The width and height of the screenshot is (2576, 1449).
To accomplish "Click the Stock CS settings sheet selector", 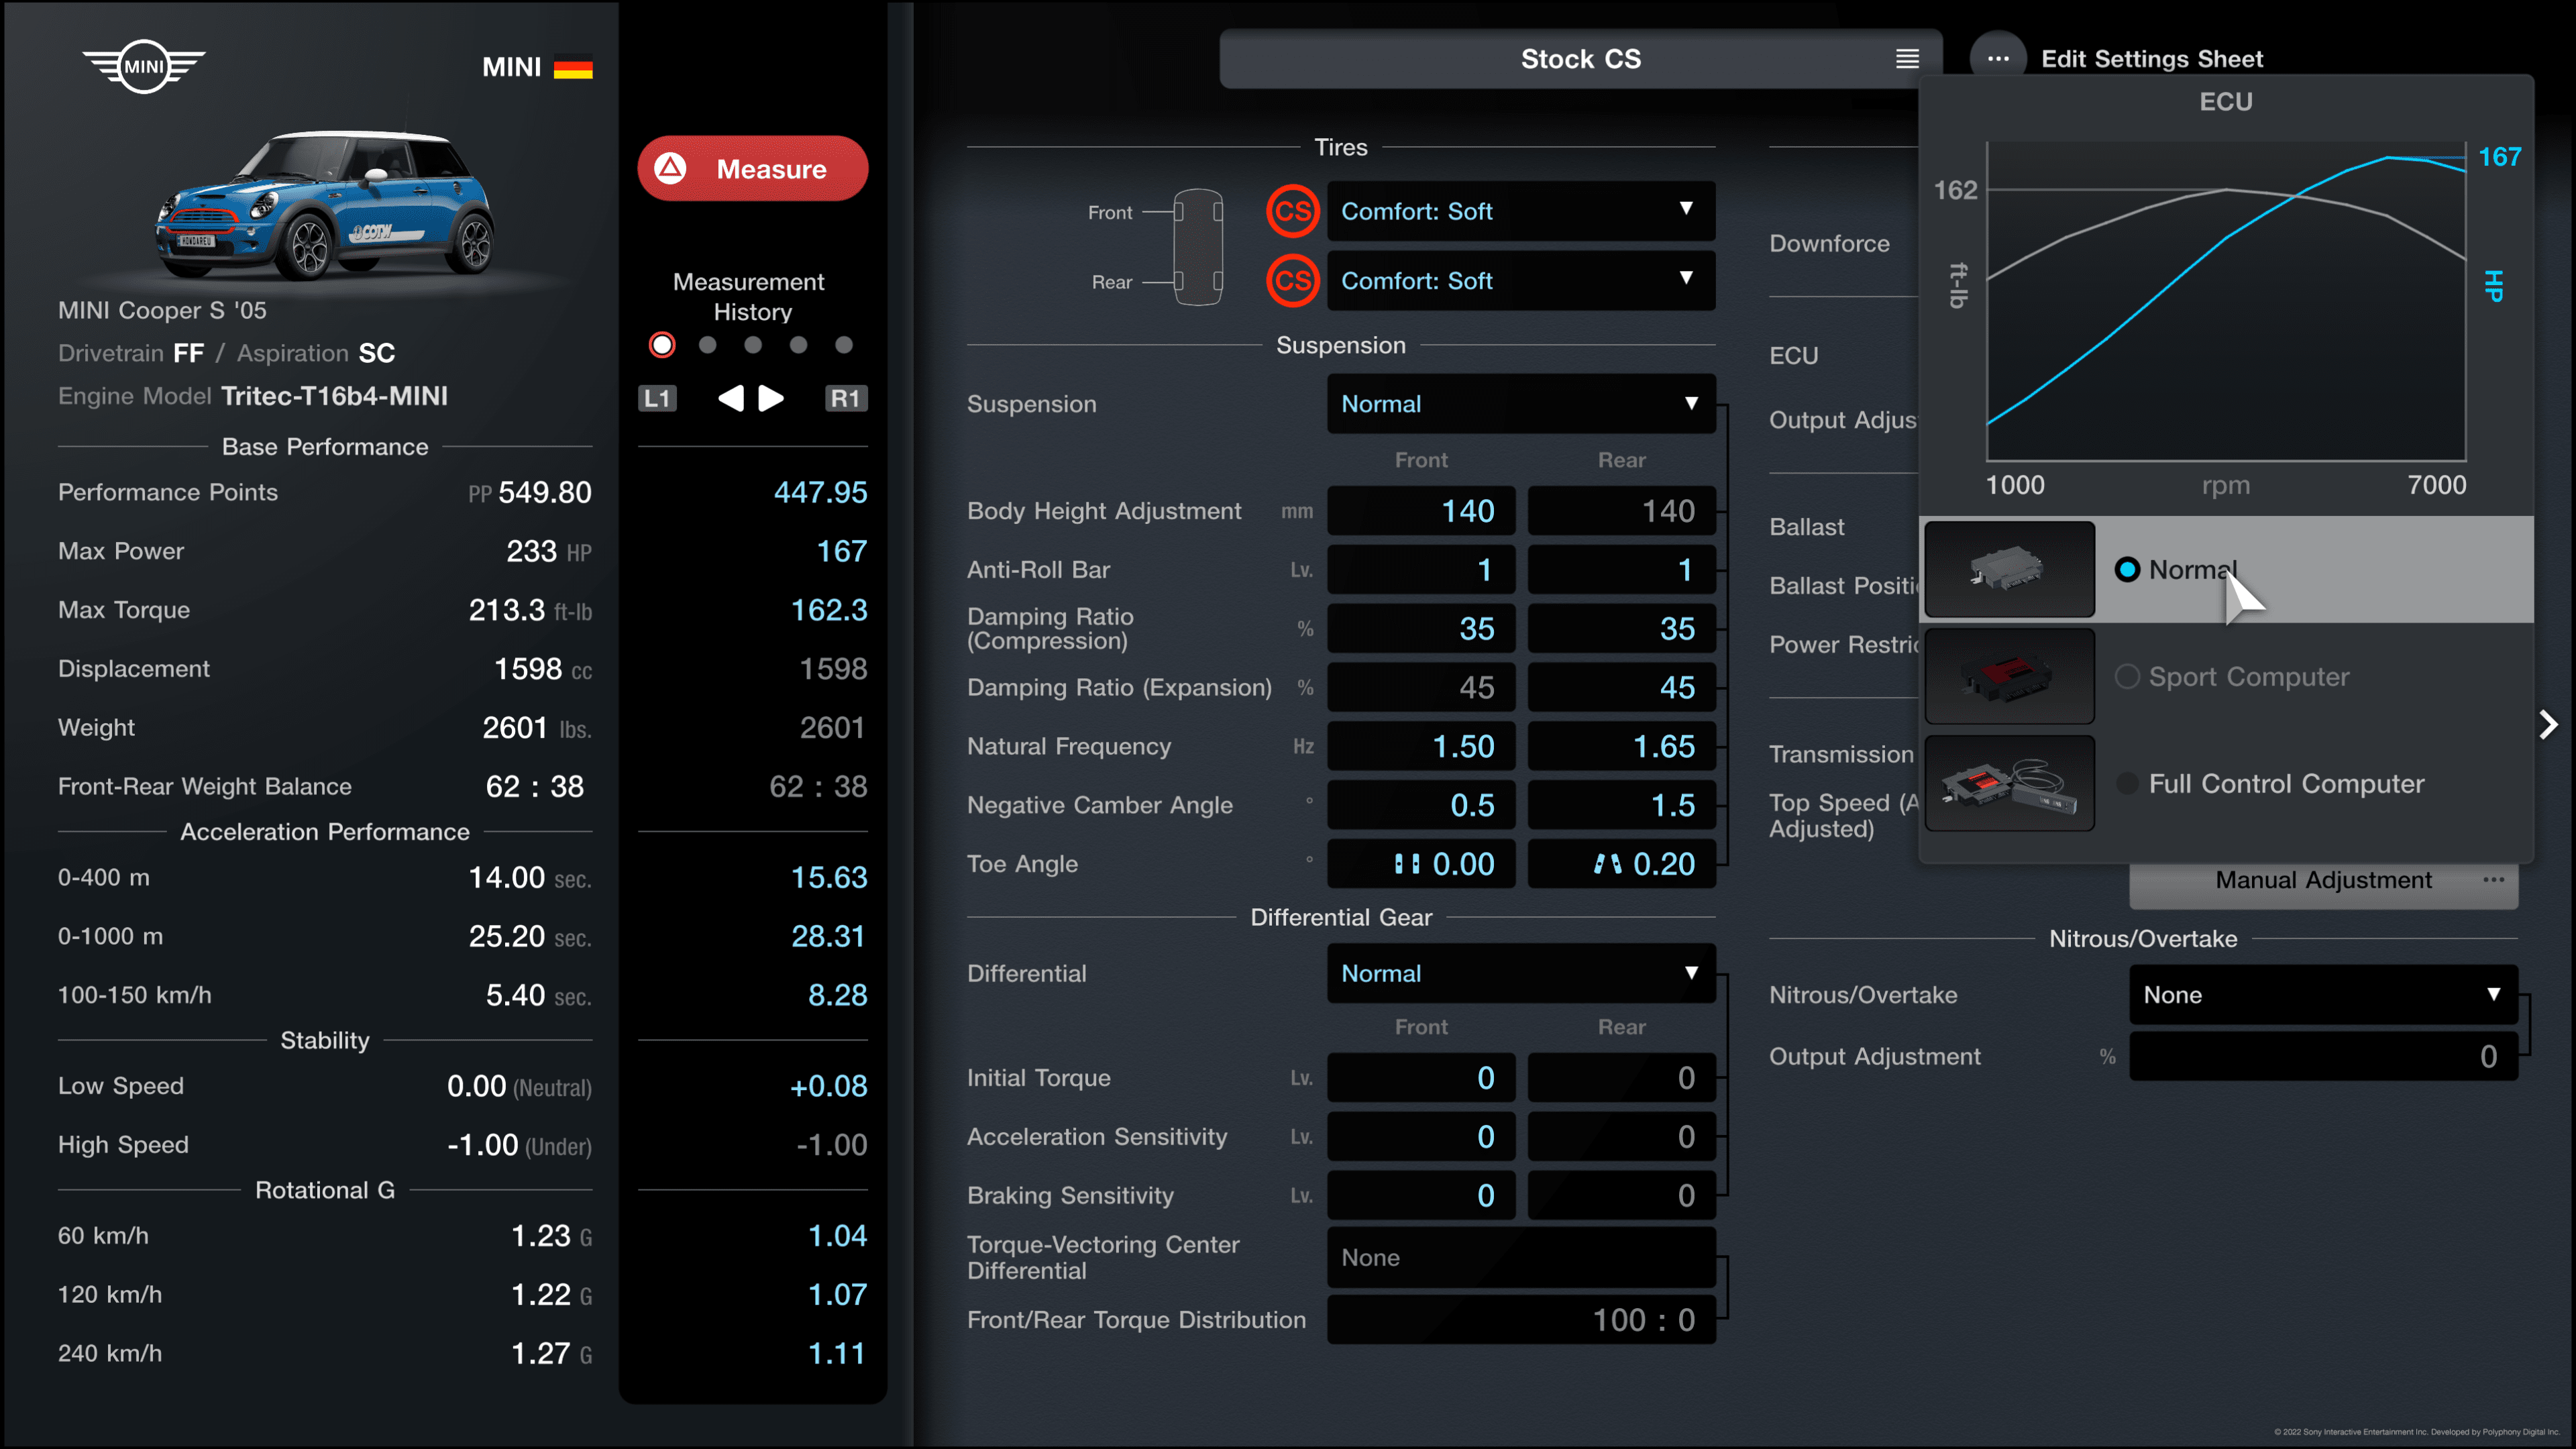I will click(1580, 59).
